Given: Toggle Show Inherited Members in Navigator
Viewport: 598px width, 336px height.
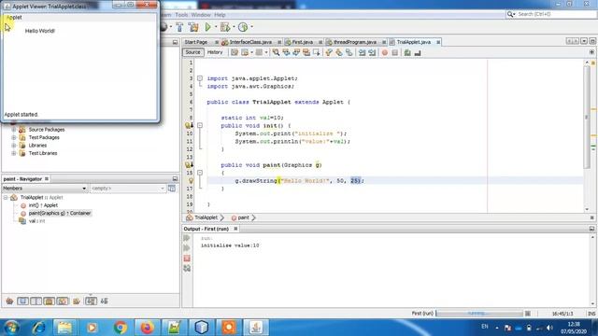Looking at the screenshot, I should [x=9, y=301].
